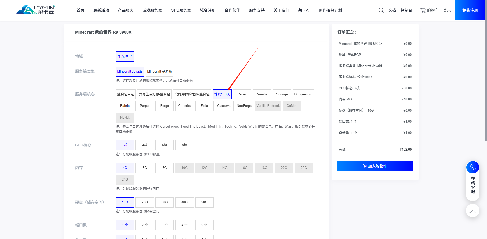Select Folia server core
This screenshot has width=487, height=239.
coord(204,106)
